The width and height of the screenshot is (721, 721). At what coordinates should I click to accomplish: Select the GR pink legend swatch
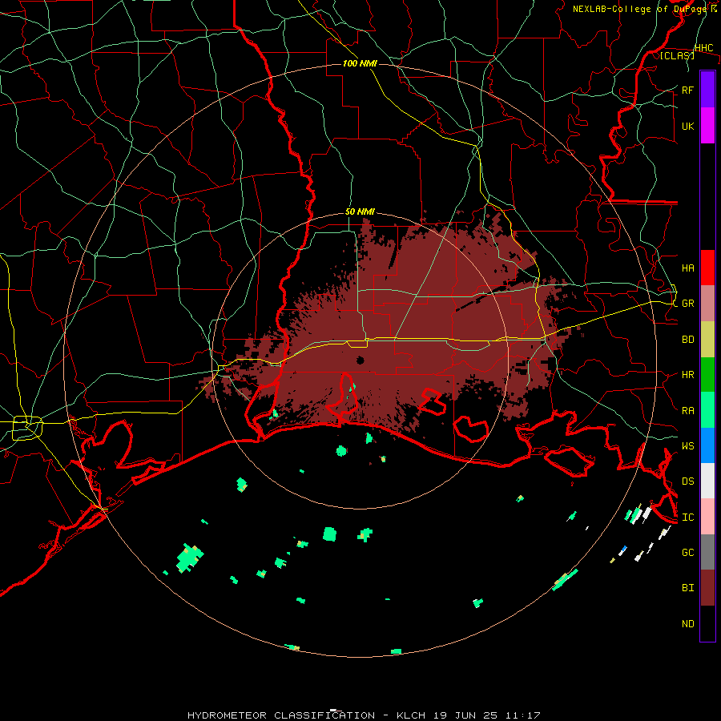pyautogui.click(x=707, y=304)
